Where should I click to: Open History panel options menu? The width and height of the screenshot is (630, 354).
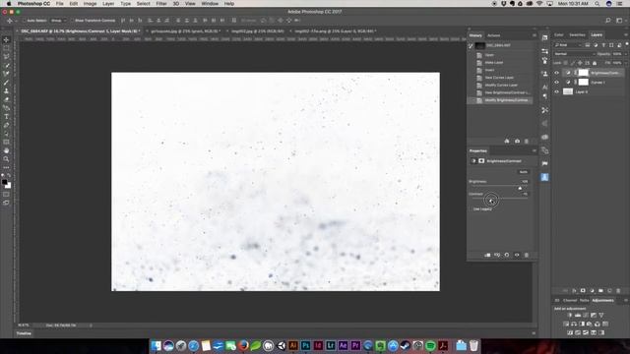[x=534, y=35]
